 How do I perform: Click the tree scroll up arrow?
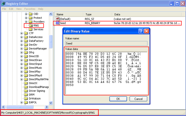pos(51,14)
